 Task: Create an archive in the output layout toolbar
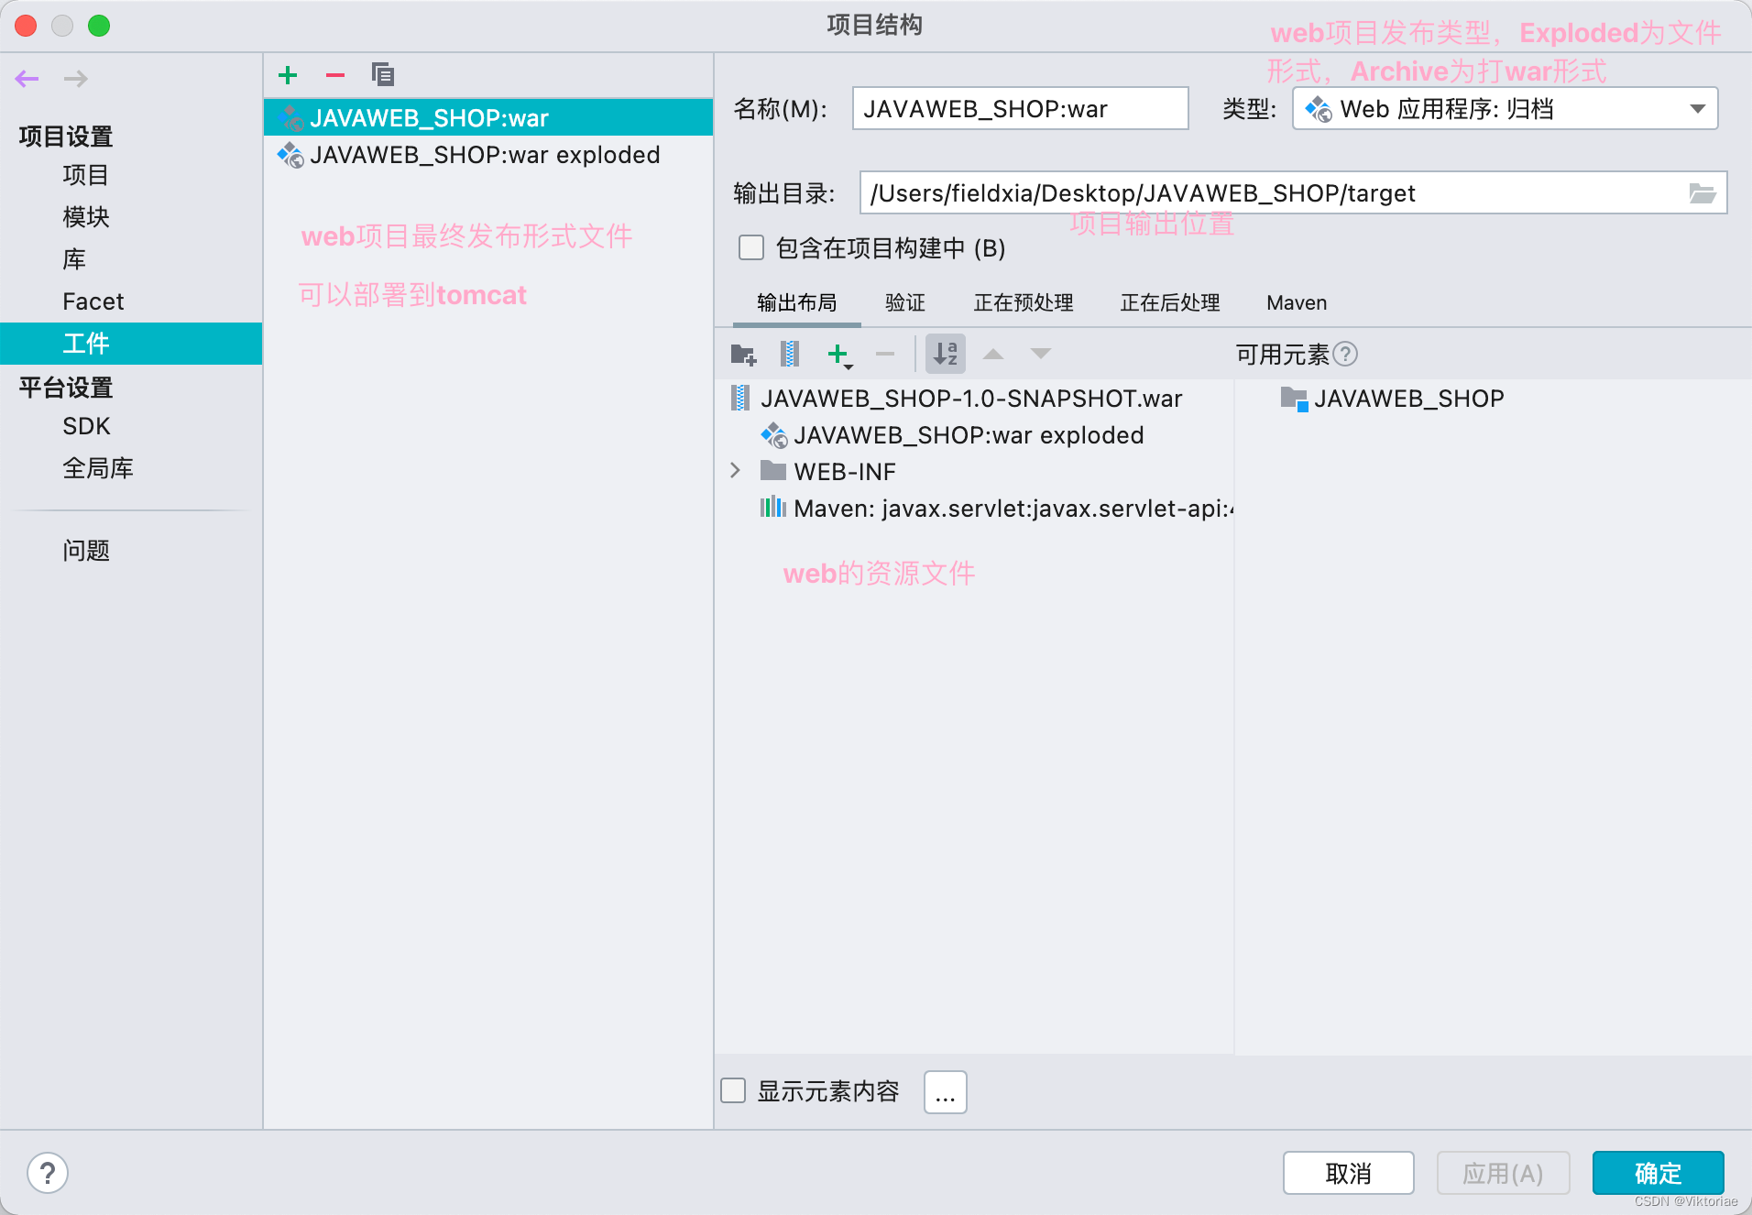791,354
